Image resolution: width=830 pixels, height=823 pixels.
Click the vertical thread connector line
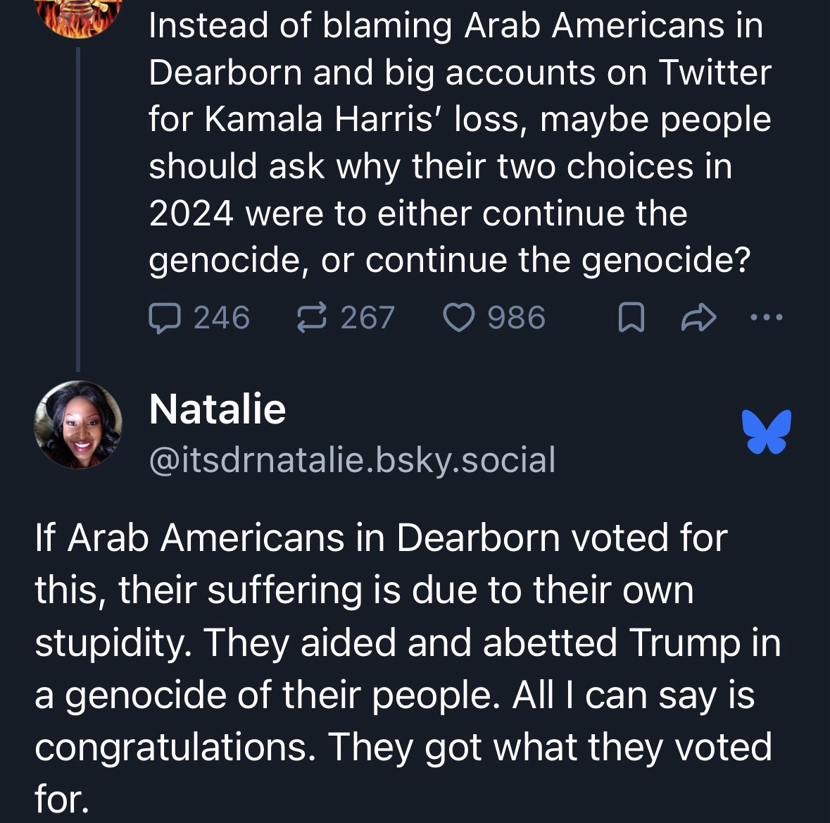pyautogui.click(x=78, y=211)
